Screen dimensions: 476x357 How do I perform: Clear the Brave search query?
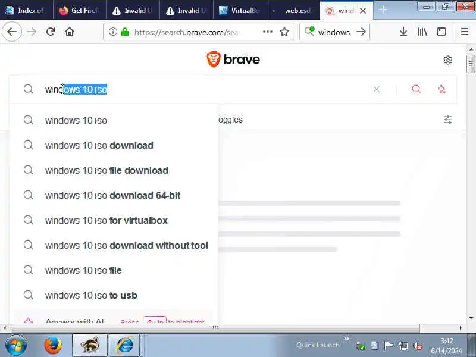click(377, 89)
